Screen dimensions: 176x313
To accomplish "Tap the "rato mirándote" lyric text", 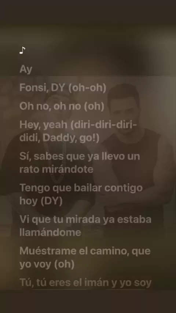I will [56, 169].
